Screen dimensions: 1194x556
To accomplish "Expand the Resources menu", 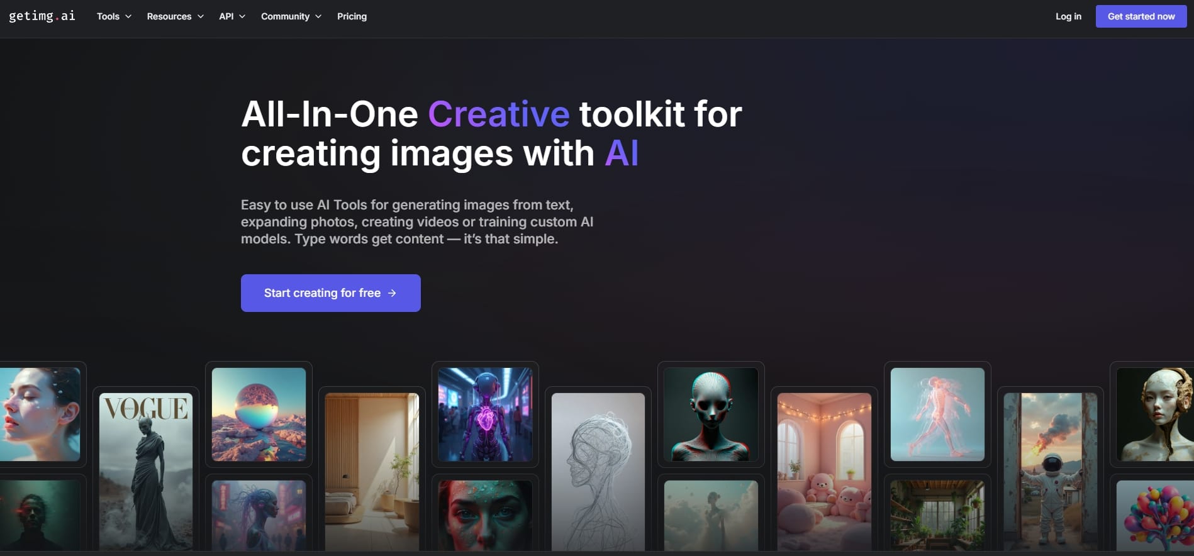I will point(175,16).
